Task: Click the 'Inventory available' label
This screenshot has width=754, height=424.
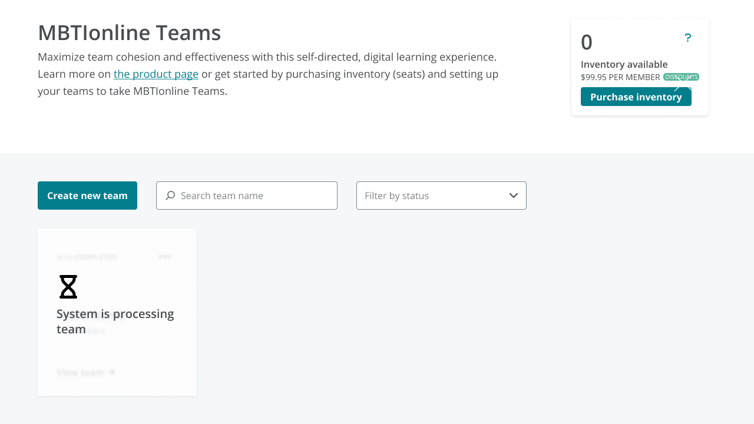Action: tap(624, 64)
